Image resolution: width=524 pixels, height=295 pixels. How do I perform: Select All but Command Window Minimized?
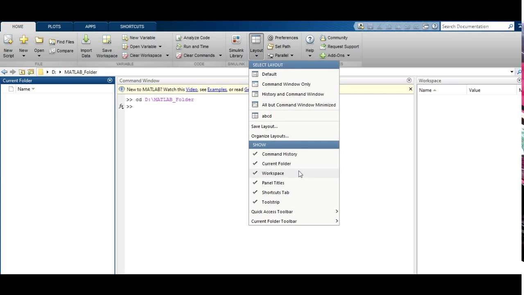point(294,105)
